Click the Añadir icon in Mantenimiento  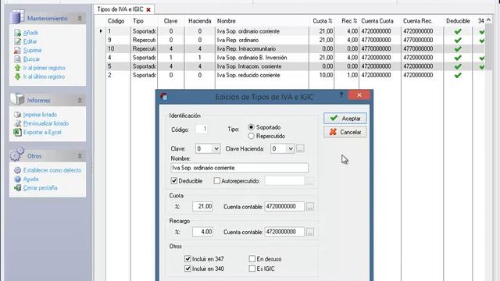[x=17, y=33]
